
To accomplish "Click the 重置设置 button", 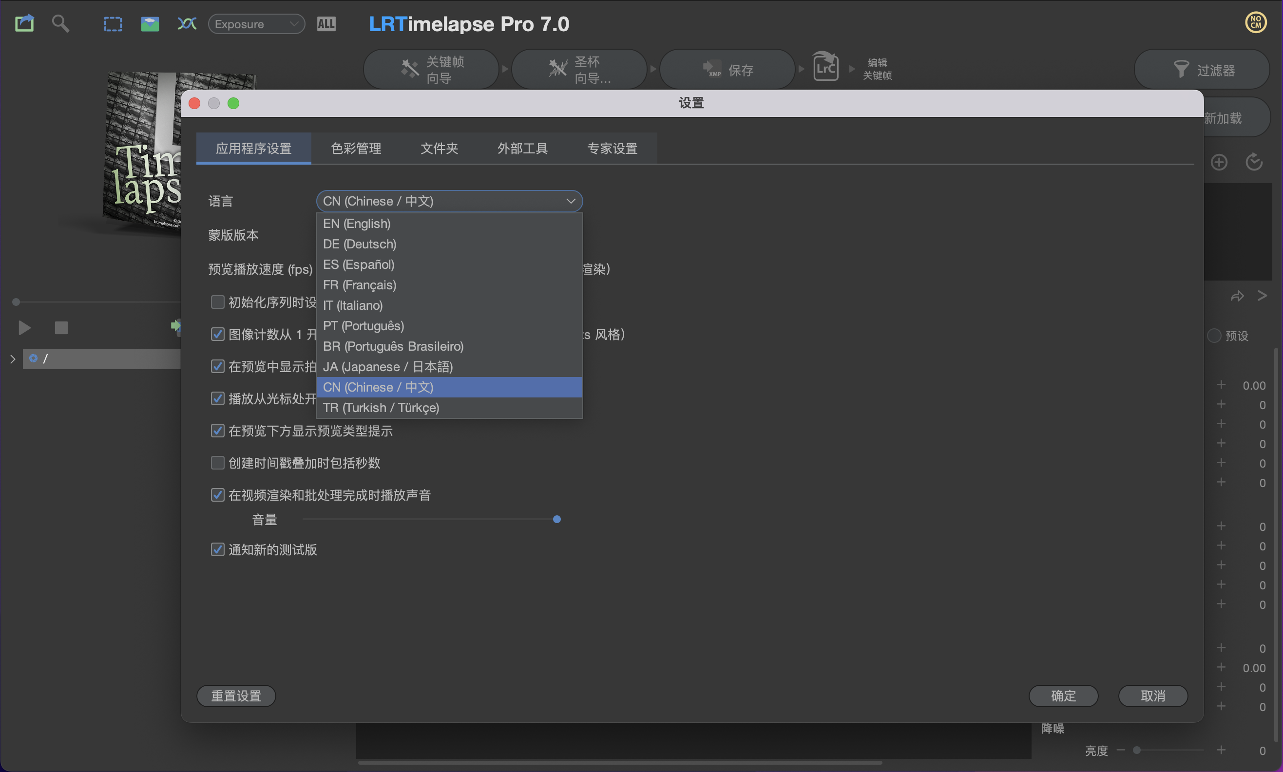I will click(x=236, y=696).
